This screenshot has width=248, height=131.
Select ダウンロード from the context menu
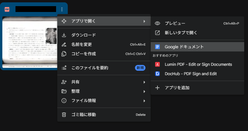[x=104, y=35]
